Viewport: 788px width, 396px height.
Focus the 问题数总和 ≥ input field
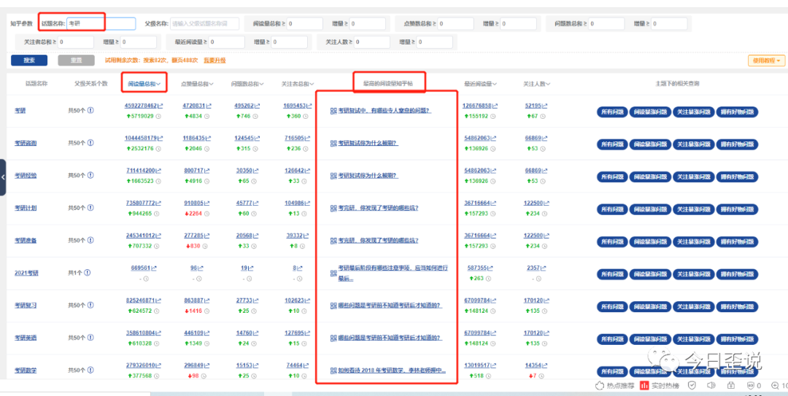click(606, 23)
